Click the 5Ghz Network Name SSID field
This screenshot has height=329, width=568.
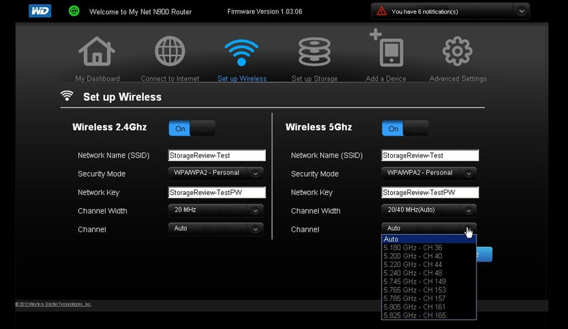tap(430, 155)
